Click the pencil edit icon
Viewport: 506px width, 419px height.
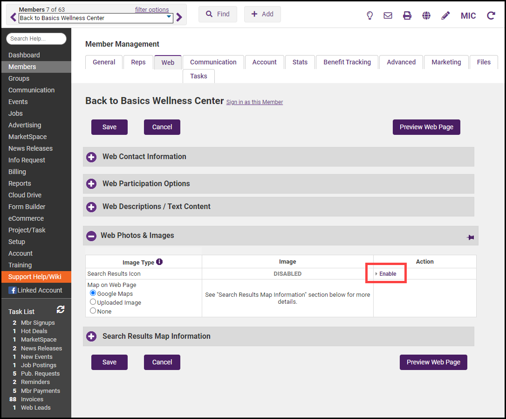pos(445,15)
